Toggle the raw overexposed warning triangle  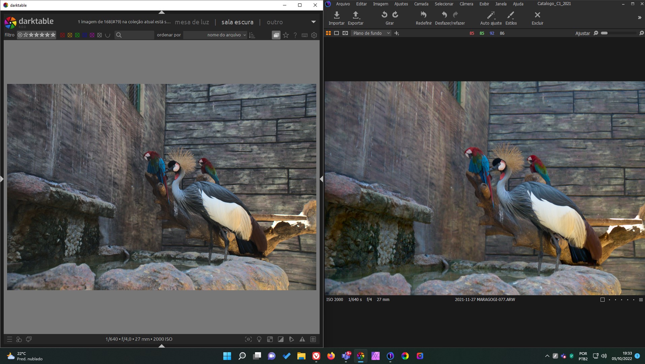click(302, 339)
